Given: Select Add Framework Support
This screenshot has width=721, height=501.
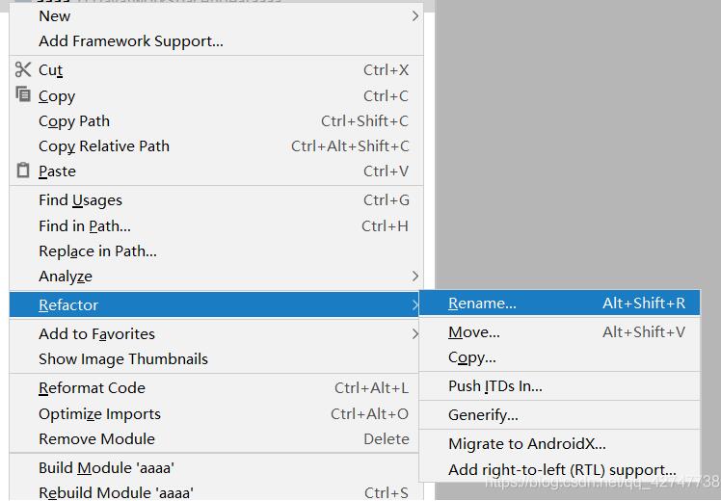Looking at the screenshot, I should 130,41.
